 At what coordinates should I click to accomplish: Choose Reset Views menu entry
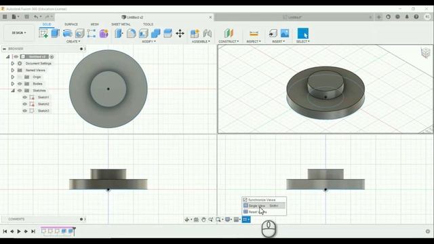(x=264, y=212)
